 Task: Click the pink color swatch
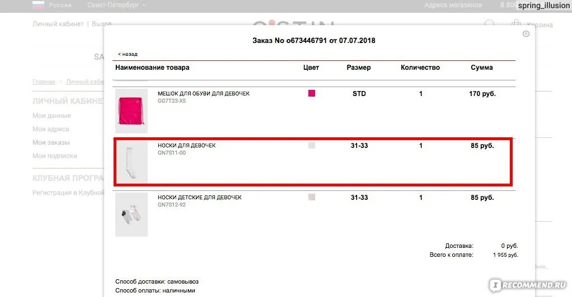(x=312, y=93)
